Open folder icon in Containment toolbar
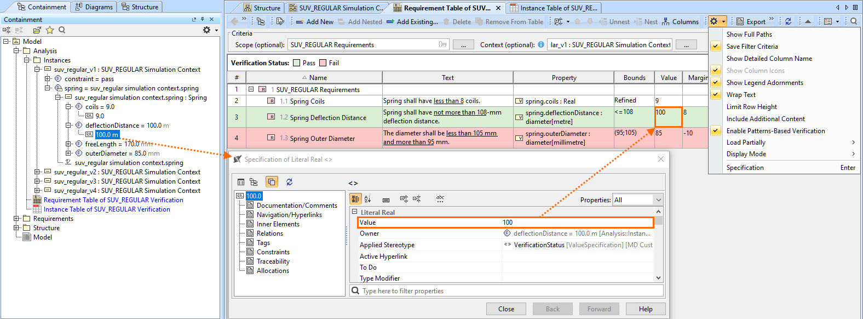863x319 pixels. pyautogui.click(x=37, y=30)
